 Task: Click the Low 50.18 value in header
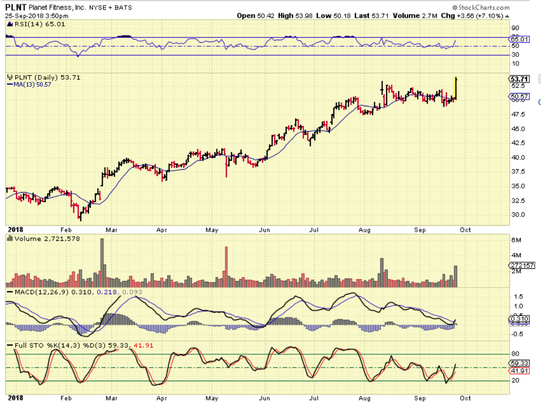click(x=334, y=16)
